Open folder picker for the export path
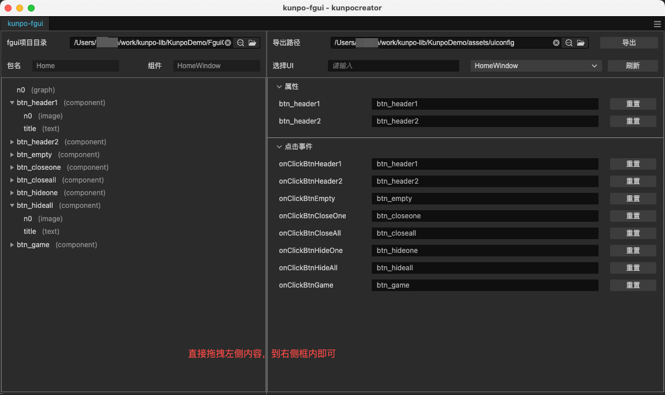The image size is (665, 395). pos(581,42)
